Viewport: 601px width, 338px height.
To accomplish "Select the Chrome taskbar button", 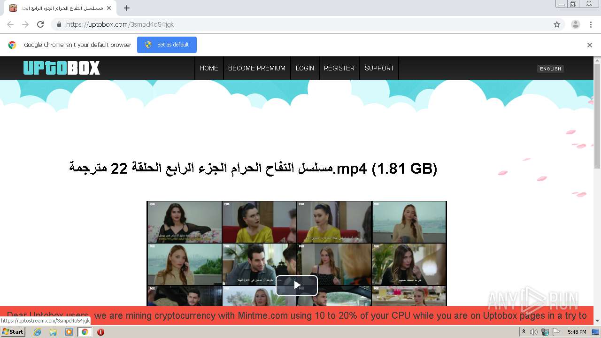I will click(x=85, y=332).
